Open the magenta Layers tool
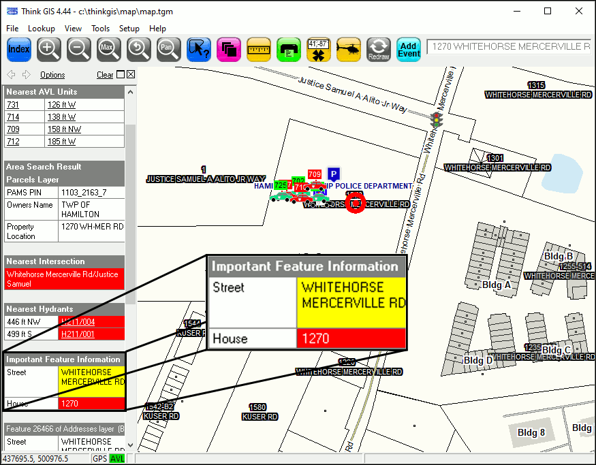This screenshot has width=596, height=465. tap(228, 49)
